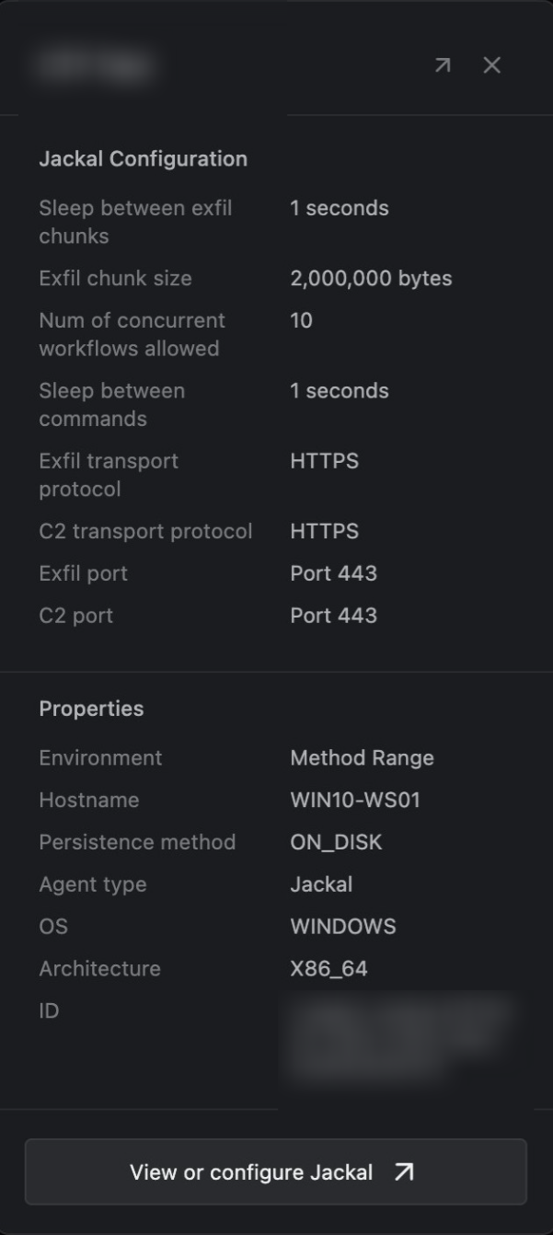Click the C2 port 'Port 443' value

333,616
